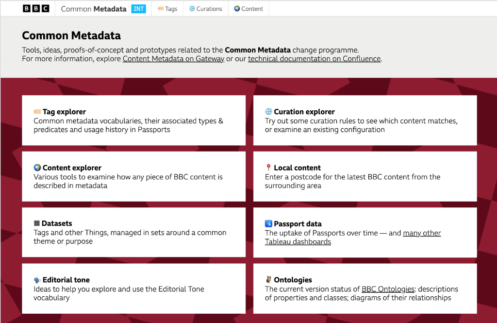Follow the Content Metadata on Gateway link
The height and width of the screenshot is (323, 497).
click(173, 59)
